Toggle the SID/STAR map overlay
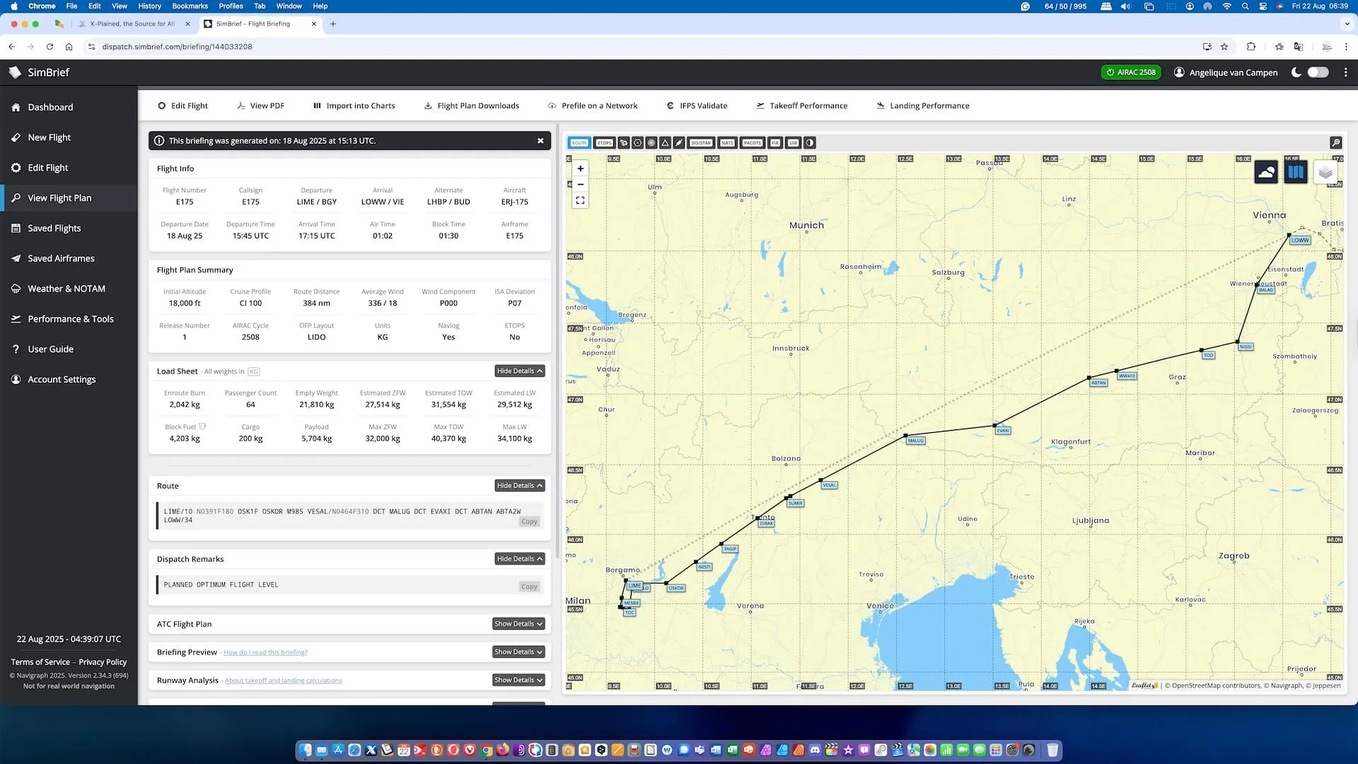 click(700, 143)
